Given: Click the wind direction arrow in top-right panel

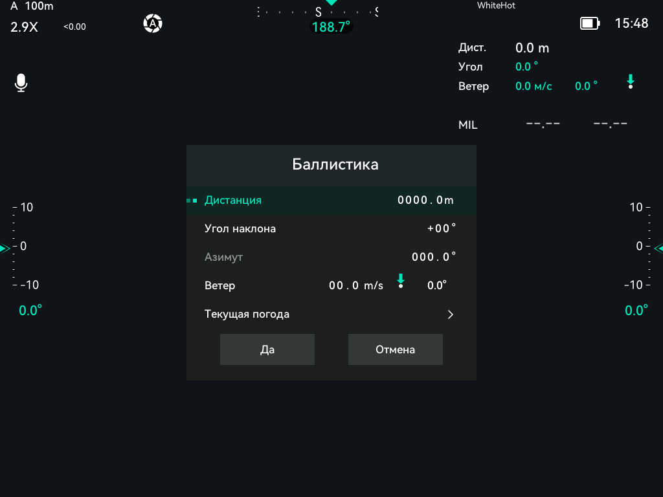Looking at the screenshot, I should 631,82.
